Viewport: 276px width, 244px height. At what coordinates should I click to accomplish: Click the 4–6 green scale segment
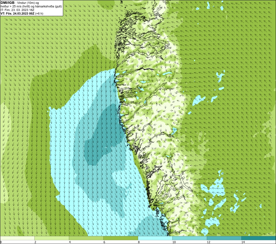point(86,238)
